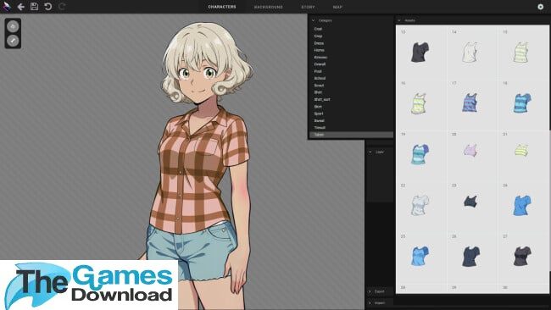
Task: Choose asset 26, the navy t-shirt
Action: 470,257
